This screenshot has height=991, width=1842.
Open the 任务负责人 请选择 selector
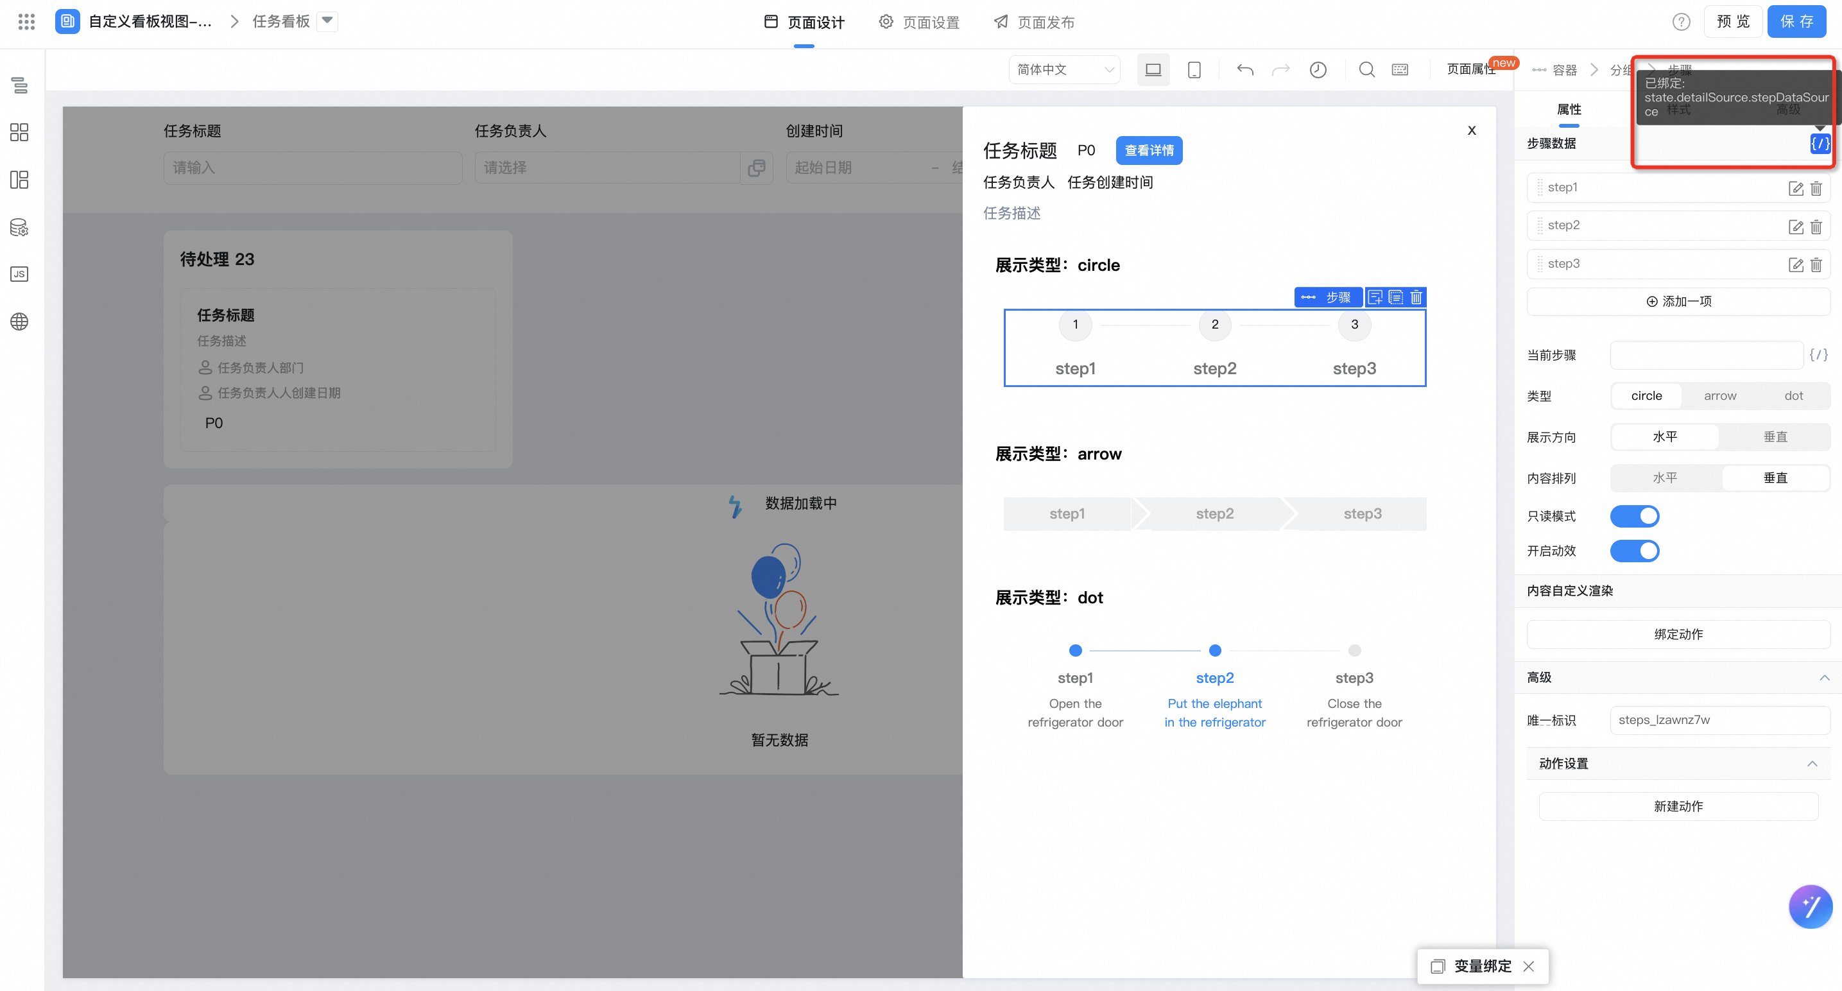(623, 168)
